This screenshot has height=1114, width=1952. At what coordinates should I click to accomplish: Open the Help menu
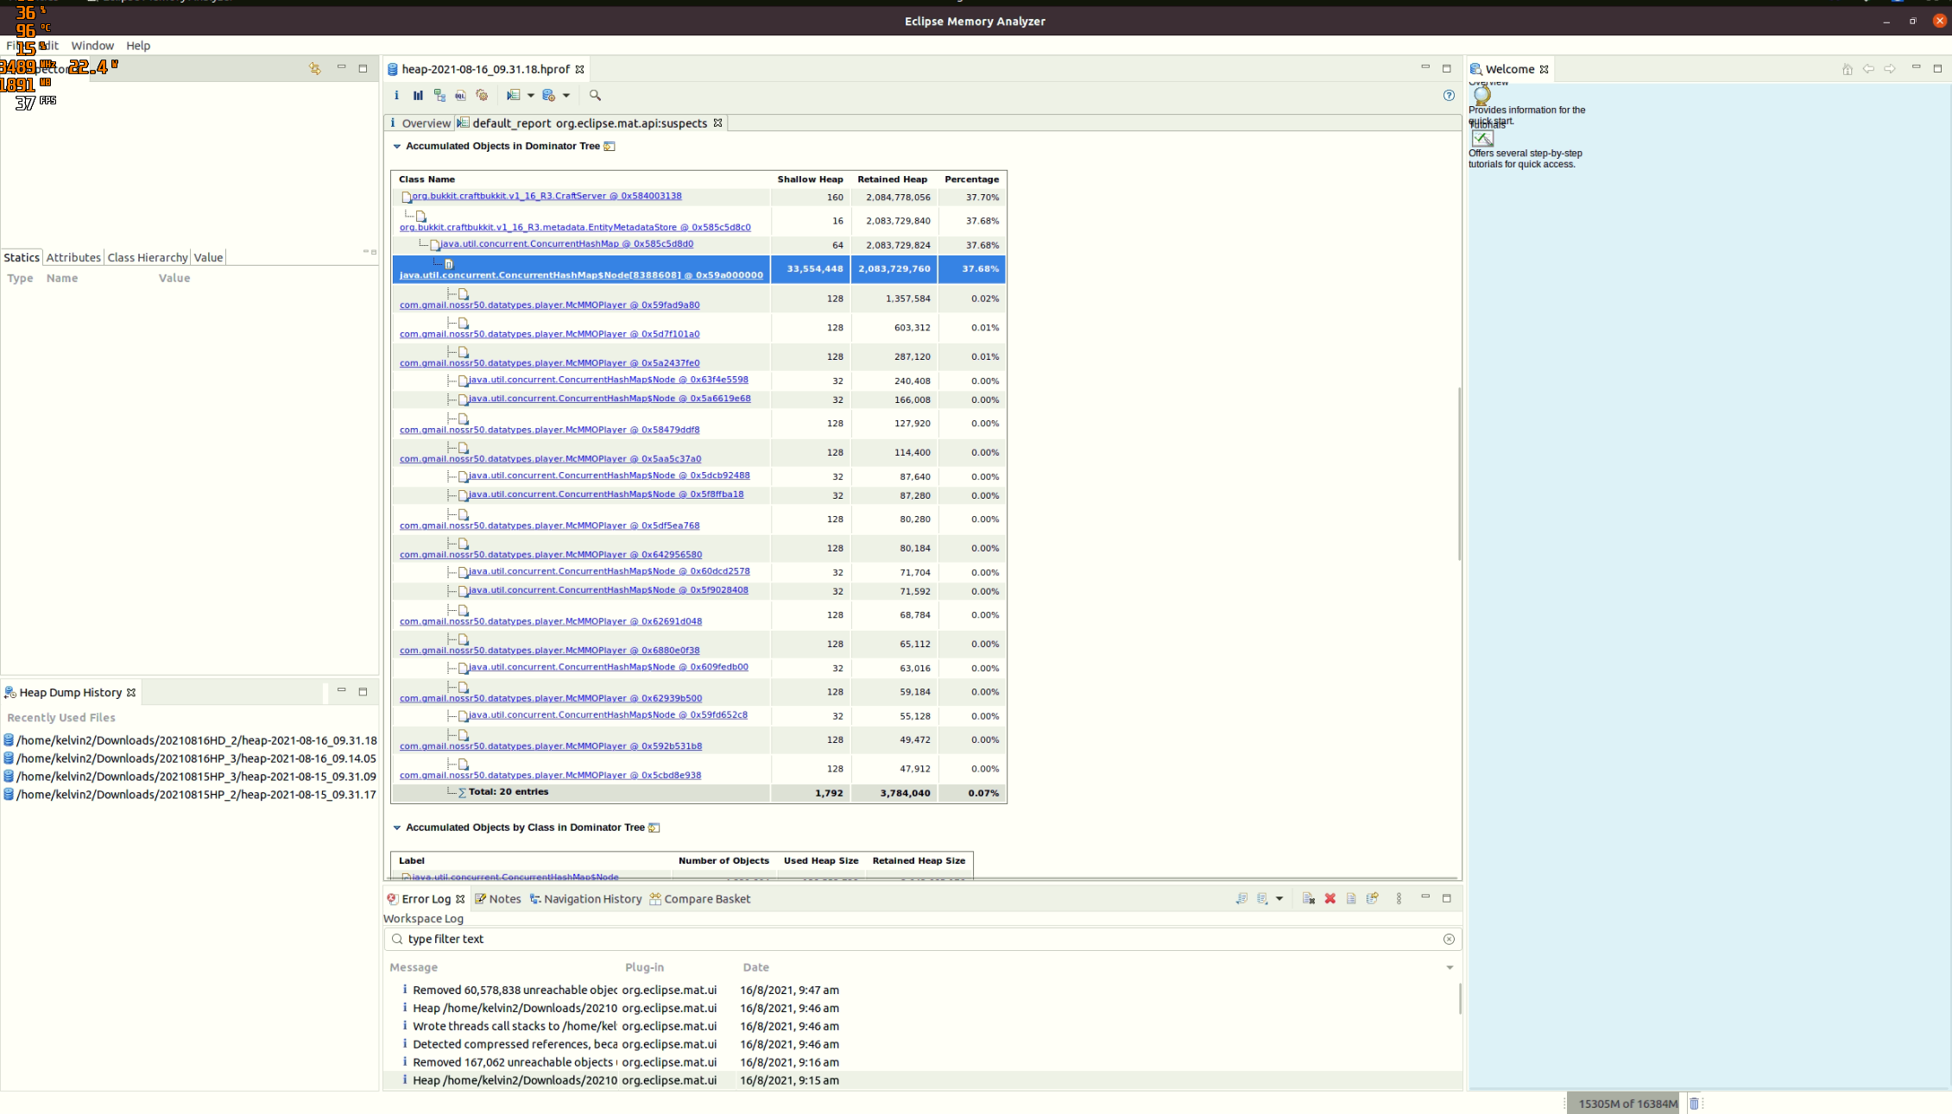(x=138, y=46)
